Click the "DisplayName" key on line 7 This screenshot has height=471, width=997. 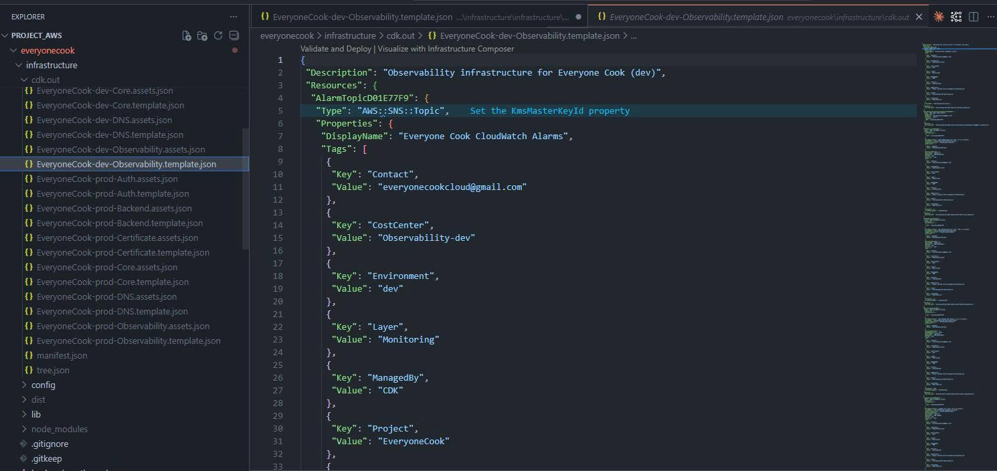coord(354,136)
